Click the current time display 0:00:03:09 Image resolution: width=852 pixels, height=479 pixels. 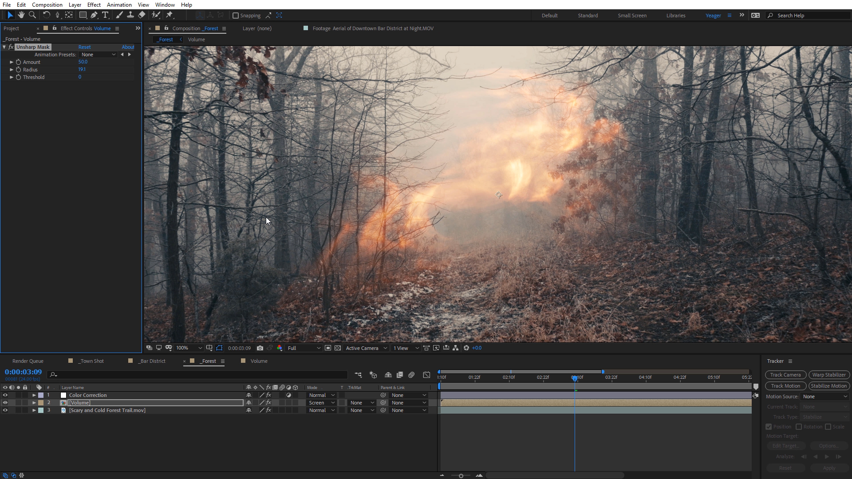(x=23, y=372)
